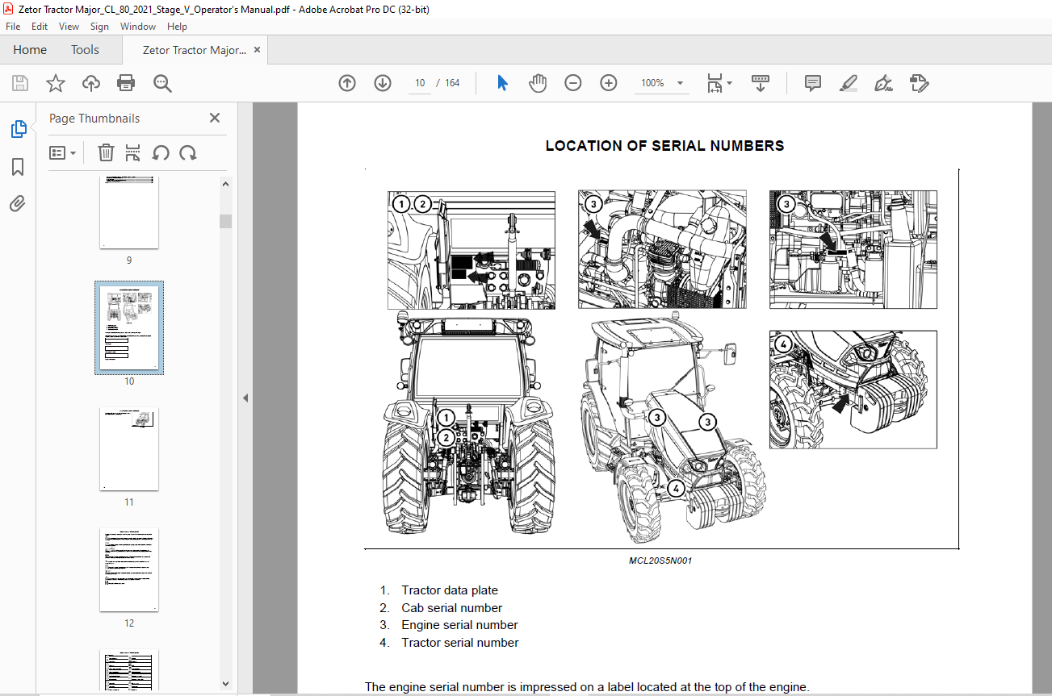Click the text 'Engine serial number'
The width and height of the screenshot is (1052, 696).
pos(459,625)
